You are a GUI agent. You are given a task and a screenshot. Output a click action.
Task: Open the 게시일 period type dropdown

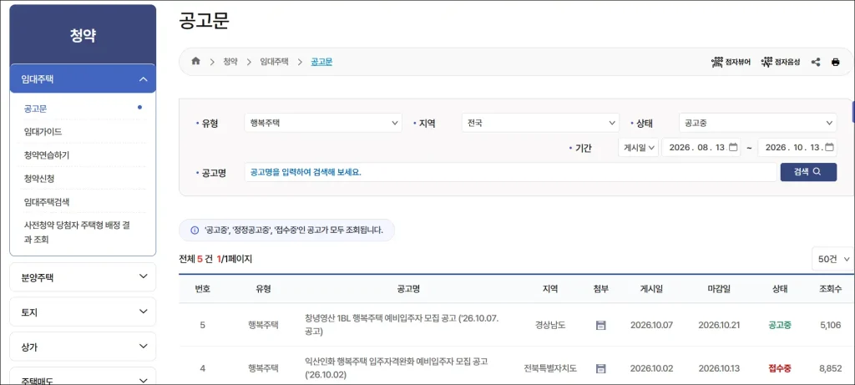639,148
